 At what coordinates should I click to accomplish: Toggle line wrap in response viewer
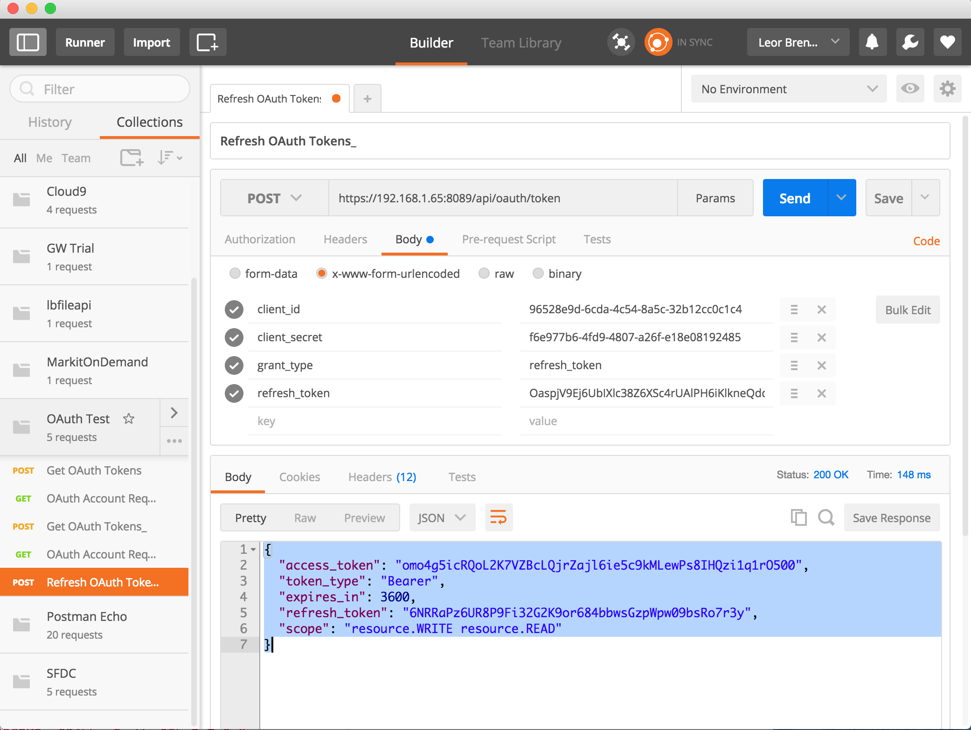click(498, 517)
